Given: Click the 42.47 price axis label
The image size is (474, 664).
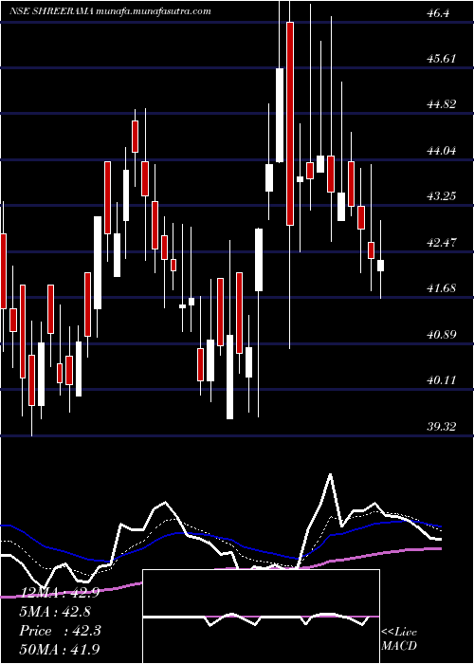Looking at the screenshot, I should 442,243.
